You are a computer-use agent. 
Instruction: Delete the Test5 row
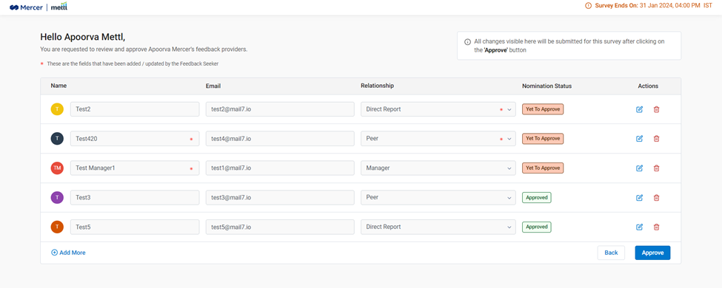[x=657, y=227]
